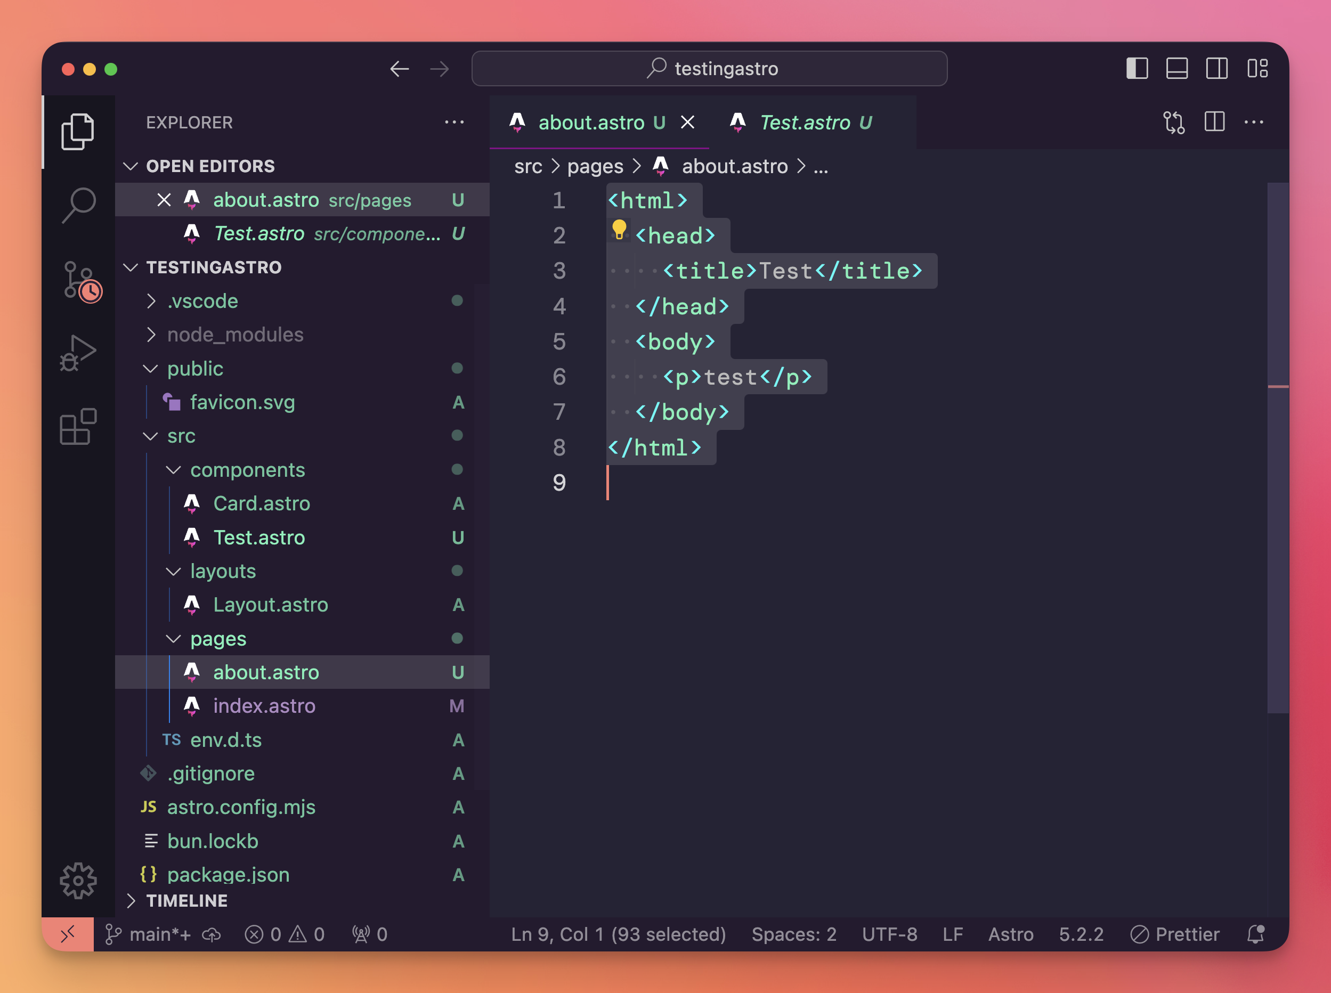
Task: Switch to the Test.astro editor tab
Action: [x=805, y=123]
